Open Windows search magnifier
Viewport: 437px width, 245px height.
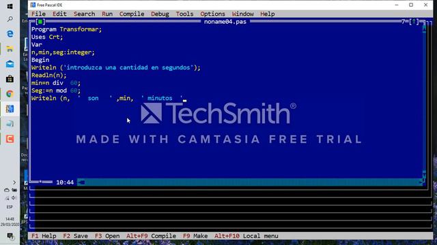[10, 19]
